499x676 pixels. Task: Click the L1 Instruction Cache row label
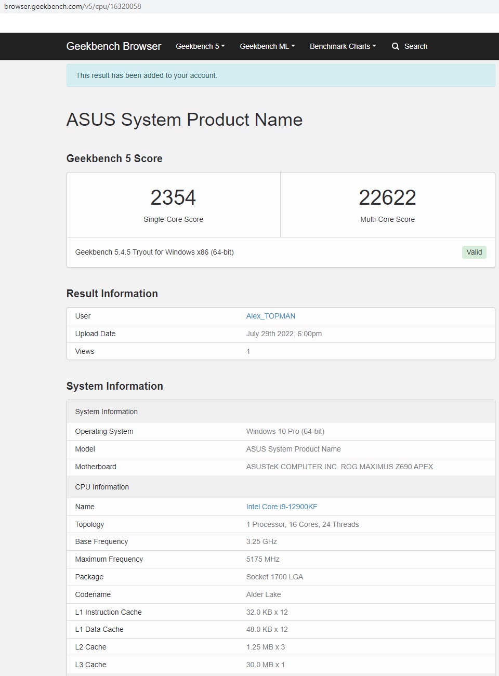[109, 612]
